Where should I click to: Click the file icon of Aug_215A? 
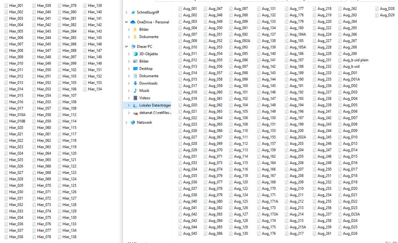tap(286, 227)
